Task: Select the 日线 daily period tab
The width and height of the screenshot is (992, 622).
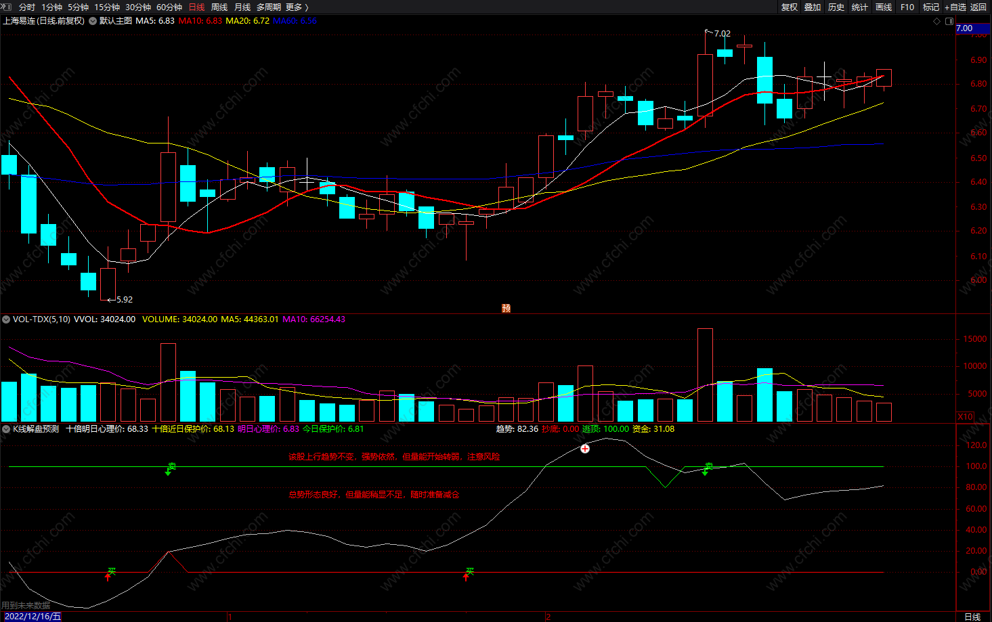Action: tap(196, 7)
